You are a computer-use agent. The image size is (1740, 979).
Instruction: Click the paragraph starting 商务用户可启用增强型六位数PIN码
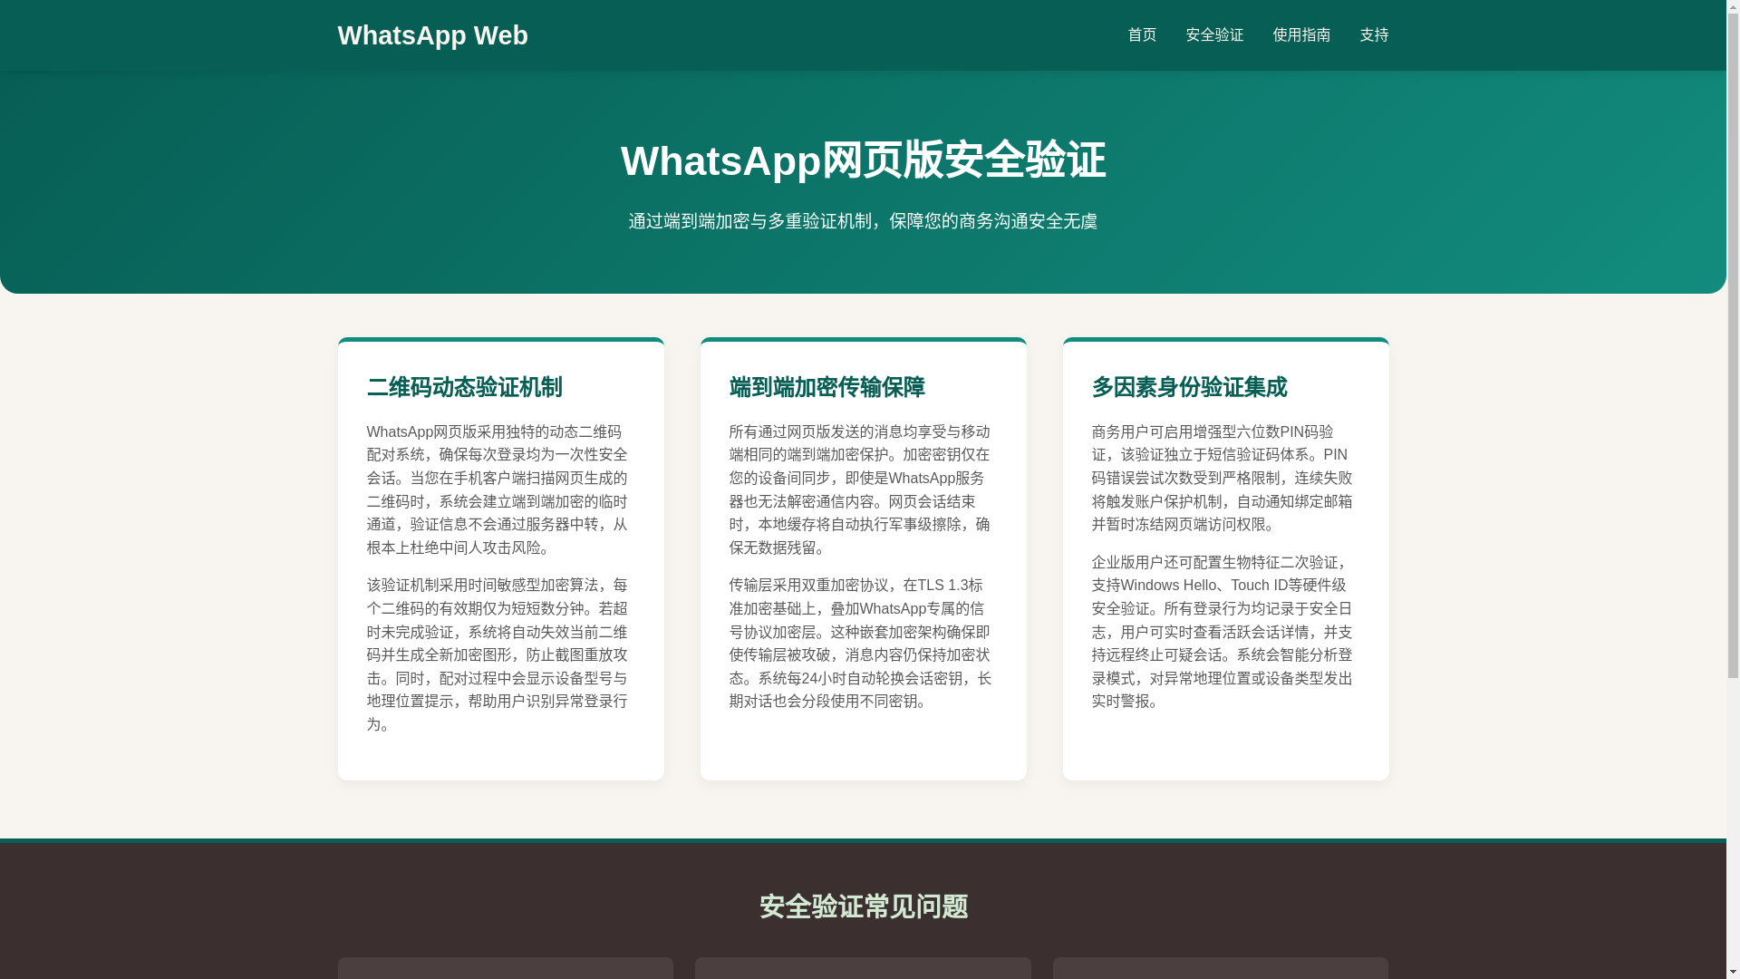click(1223, 478)
